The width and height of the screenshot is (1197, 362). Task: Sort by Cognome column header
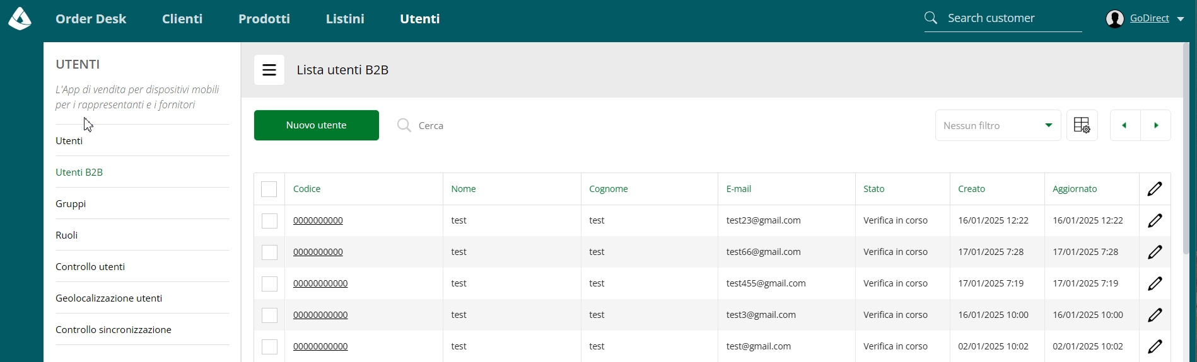point(609,189)
